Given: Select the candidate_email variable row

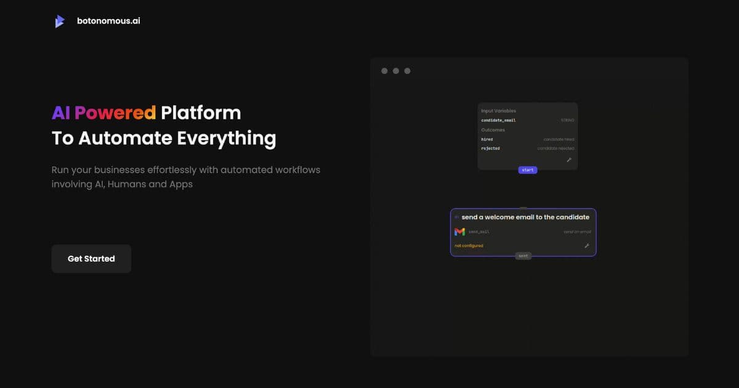Looking at the screenshot, I should (x=528, y=120).
